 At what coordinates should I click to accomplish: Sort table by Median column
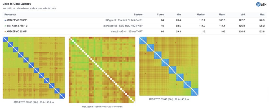(201, 15)
